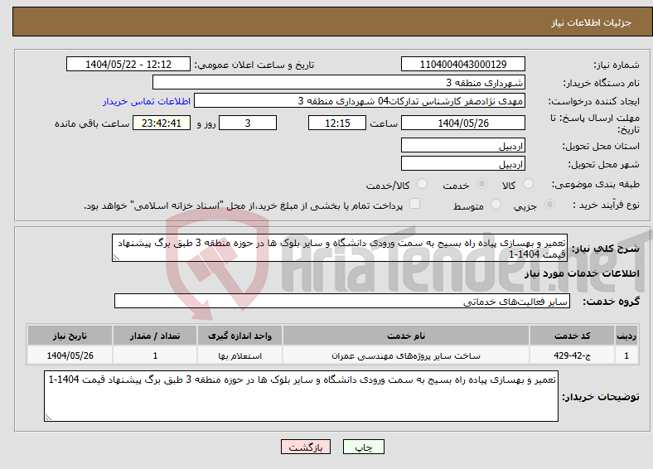Select the جزیی purchase type radio
The width and height of the screenshot is (653, 469).
[549, 204]
